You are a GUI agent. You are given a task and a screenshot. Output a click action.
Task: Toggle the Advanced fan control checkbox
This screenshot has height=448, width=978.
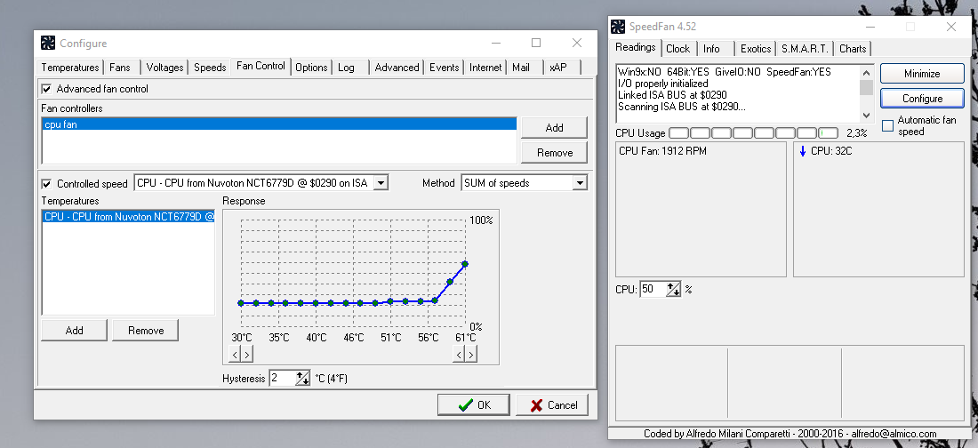(x=46, y=89)
